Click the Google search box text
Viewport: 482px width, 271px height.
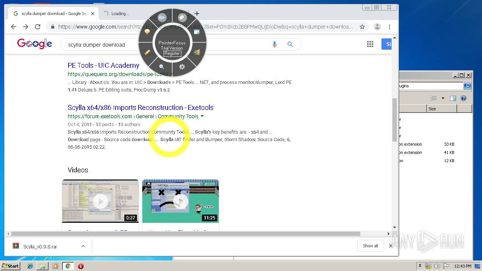(x=96, y=45)
